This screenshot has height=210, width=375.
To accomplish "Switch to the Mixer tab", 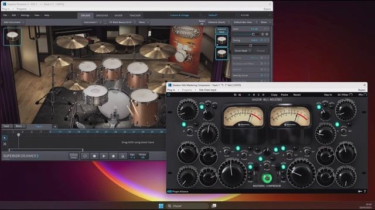I will pyautogui.click(x=118, y=16).
